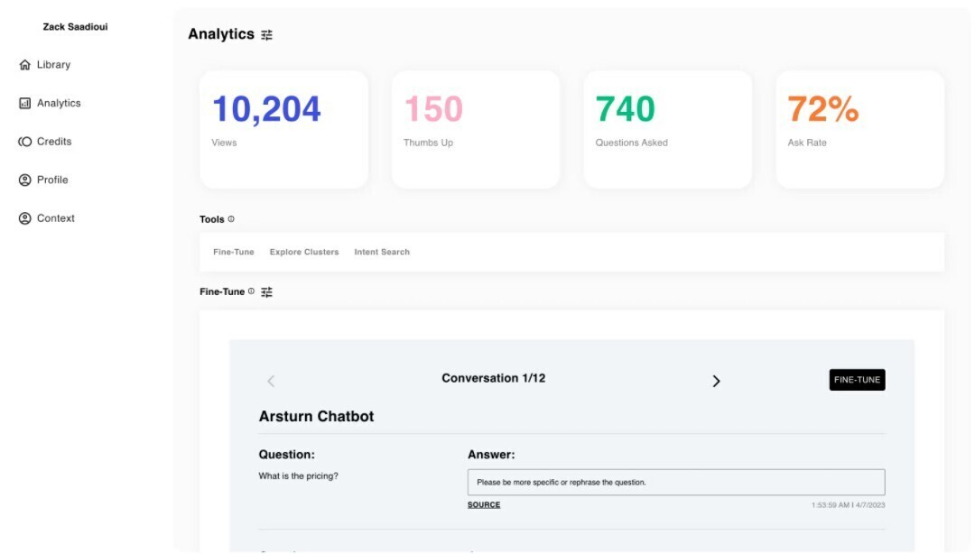This screenshot has width=975, height=554.
Task: Click the Analytics chart icon in sidebar
Action: coord(25,104)
